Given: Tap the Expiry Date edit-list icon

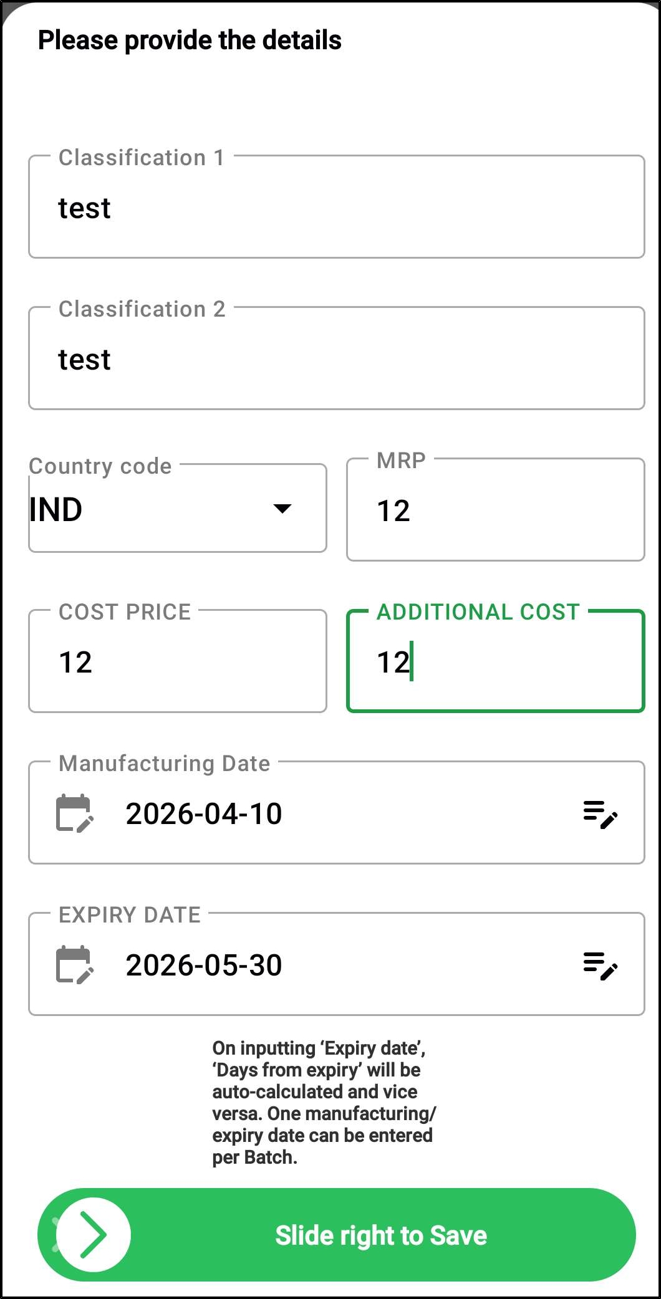Looking at the screenshot, I should click(600, 966).
